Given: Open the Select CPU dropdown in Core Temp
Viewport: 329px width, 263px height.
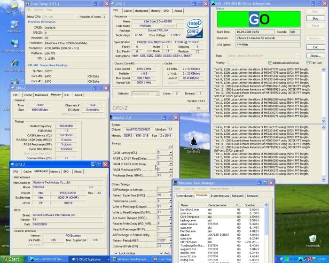Looking at the screenshot, I should click(61, 16).
